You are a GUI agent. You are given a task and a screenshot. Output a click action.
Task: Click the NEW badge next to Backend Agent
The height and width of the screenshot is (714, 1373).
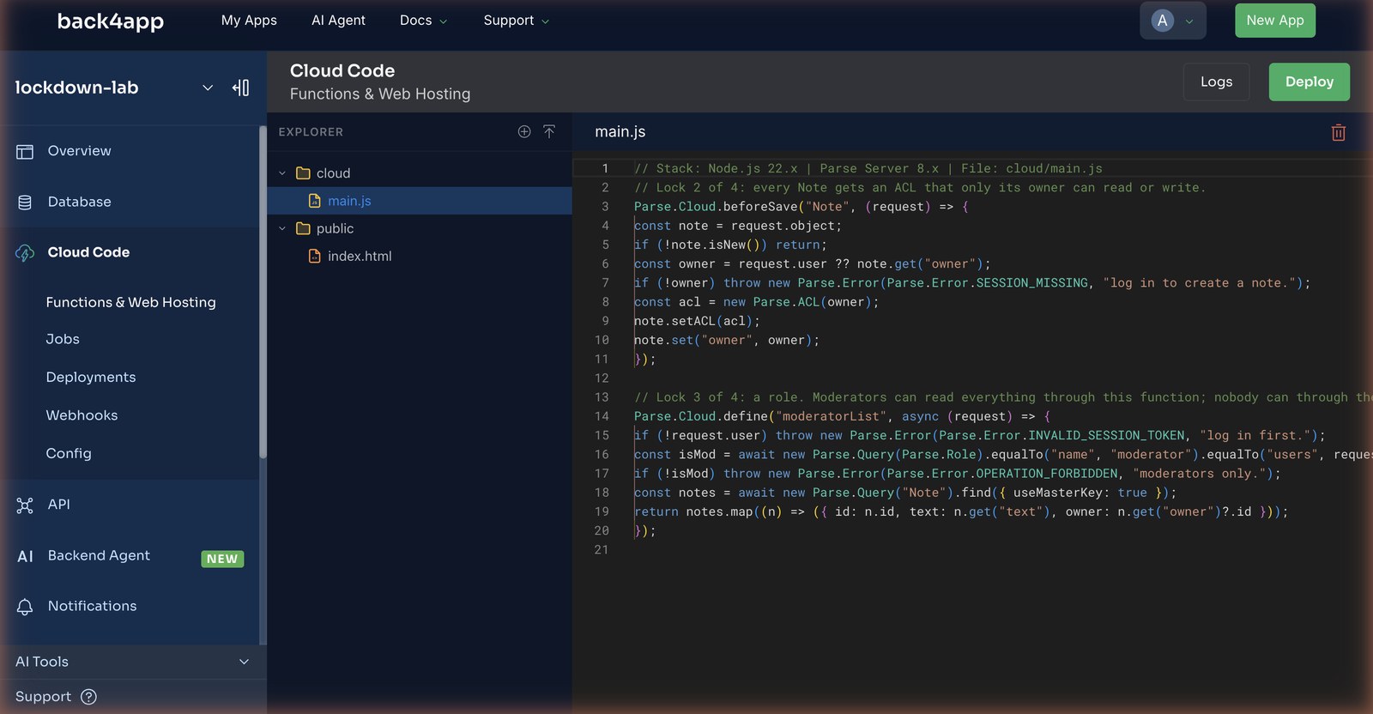(x=222, y=559)
